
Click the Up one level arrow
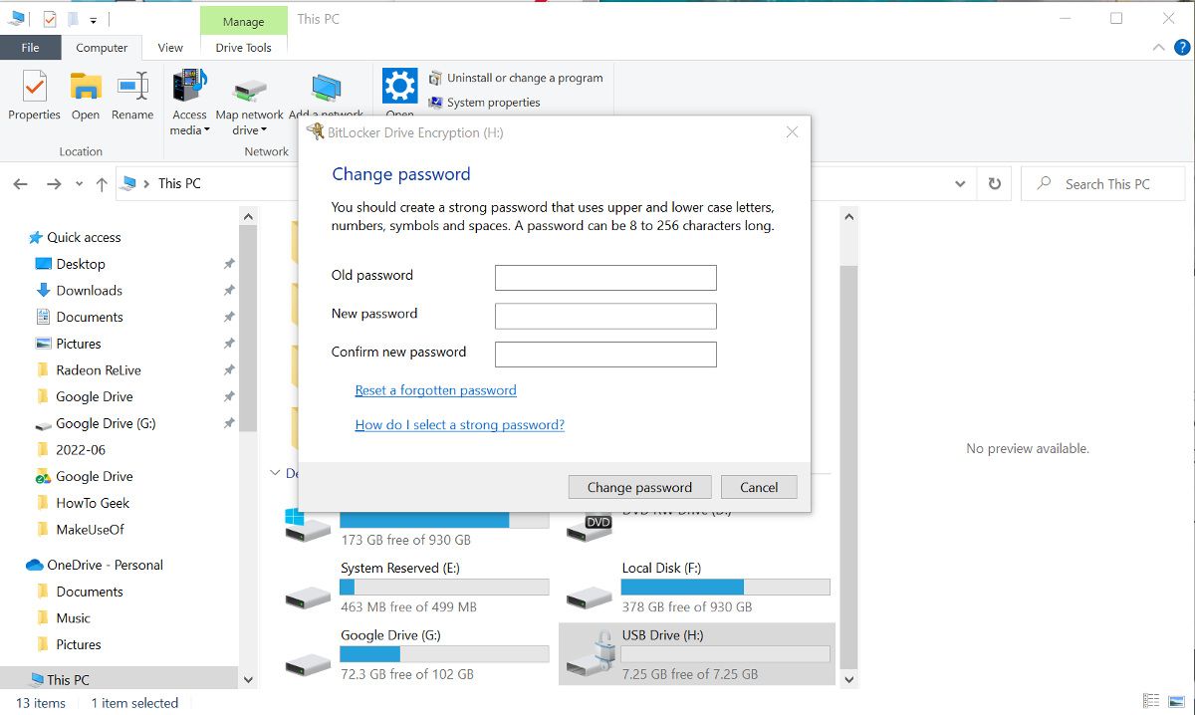click(x=102, y=184)
